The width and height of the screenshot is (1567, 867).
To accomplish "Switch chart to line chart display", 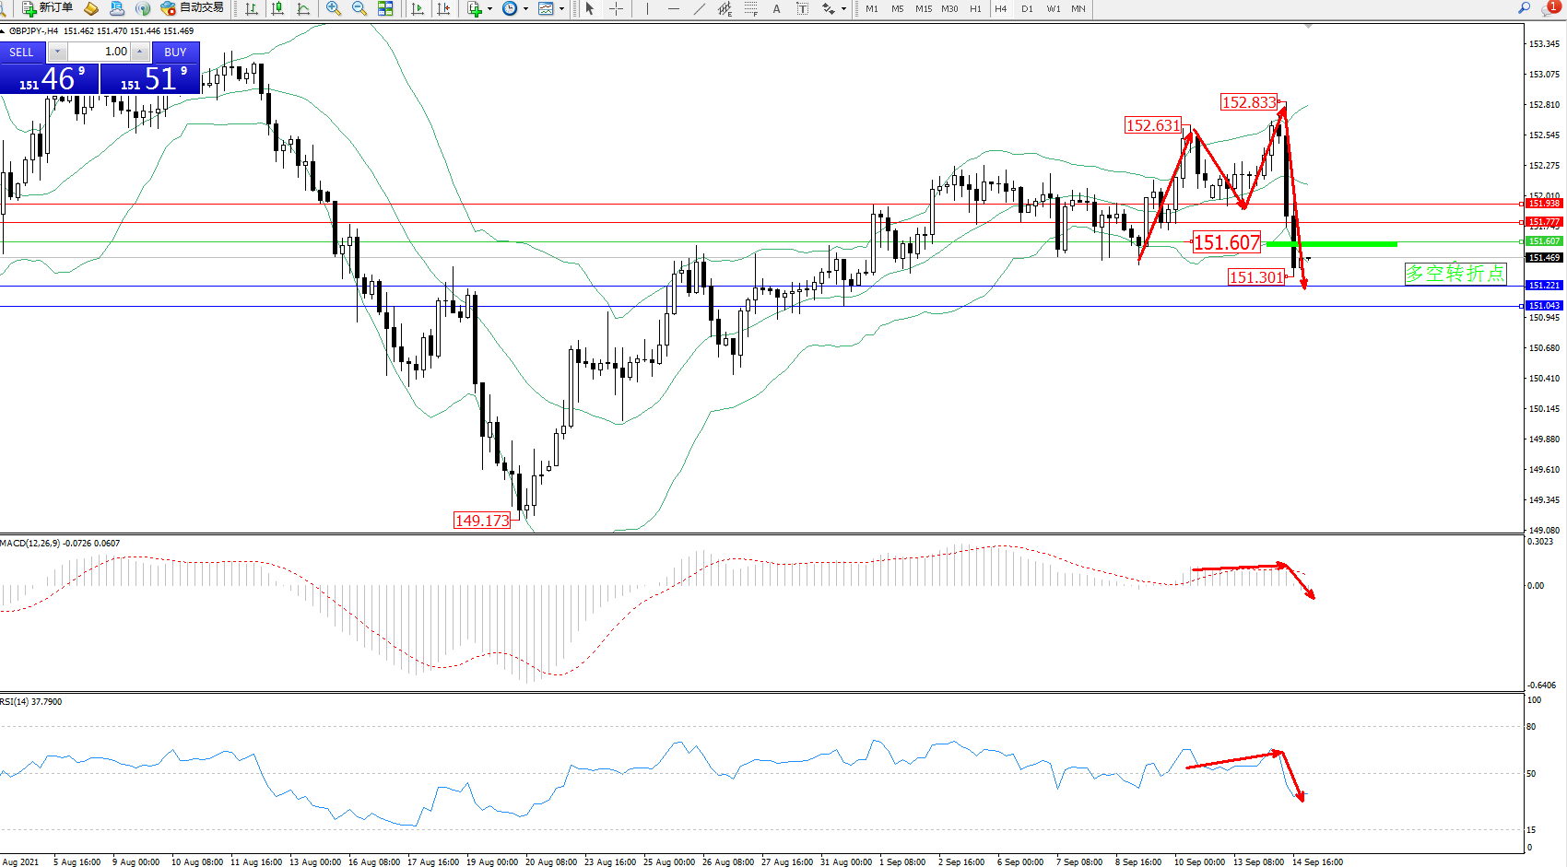I will pyautogui.click(x=303, y=8).
